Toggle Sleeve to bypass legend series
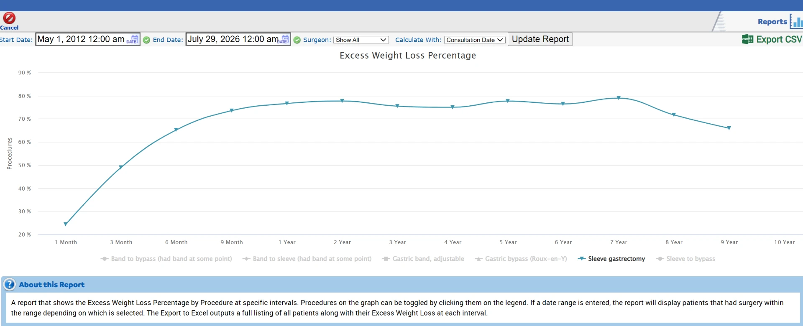Viewport: 803px width, 326px height. point(686,259)
